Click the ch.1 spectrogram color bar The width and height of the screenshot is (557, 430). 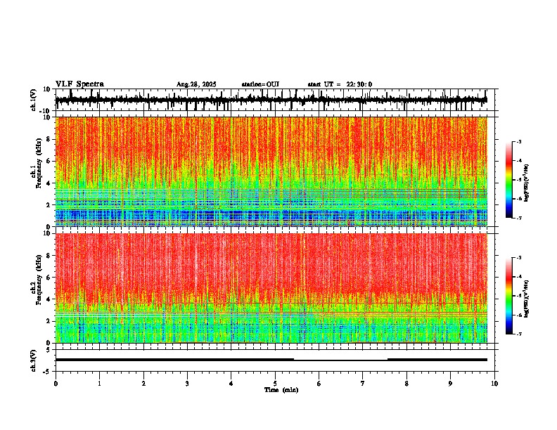508,180
